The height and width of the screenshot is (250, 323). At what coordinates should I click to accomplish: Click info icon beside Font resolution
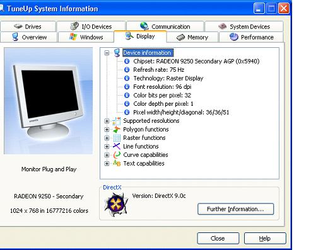point(127,86)
